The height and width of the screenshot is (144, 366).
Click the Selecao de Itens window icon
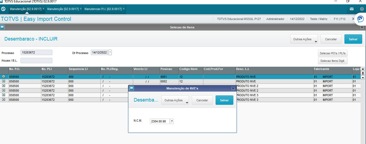tap(2, 27)
